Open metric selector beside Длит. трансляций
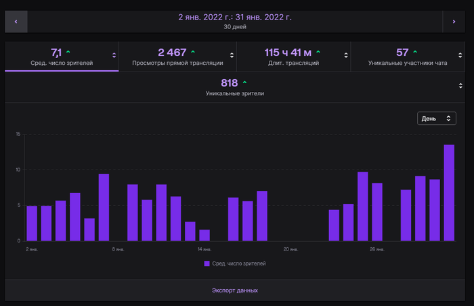The height and width of the screenshot is (306, 474). click(346, 55)
